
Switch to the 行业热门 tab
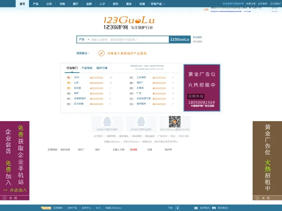coord(72,68)
